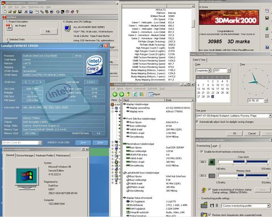Click the overclocking profile hardware icon
The width and height of the screenshot is (272, 217).
coord(204,205)
